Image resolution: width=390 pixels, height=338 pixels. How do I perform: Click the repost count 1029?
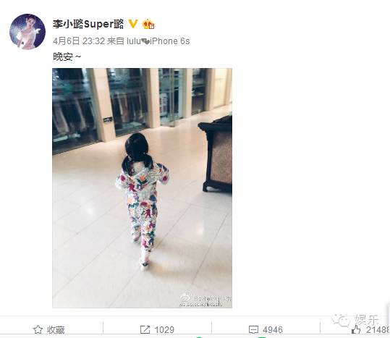[x=164, y=330]
